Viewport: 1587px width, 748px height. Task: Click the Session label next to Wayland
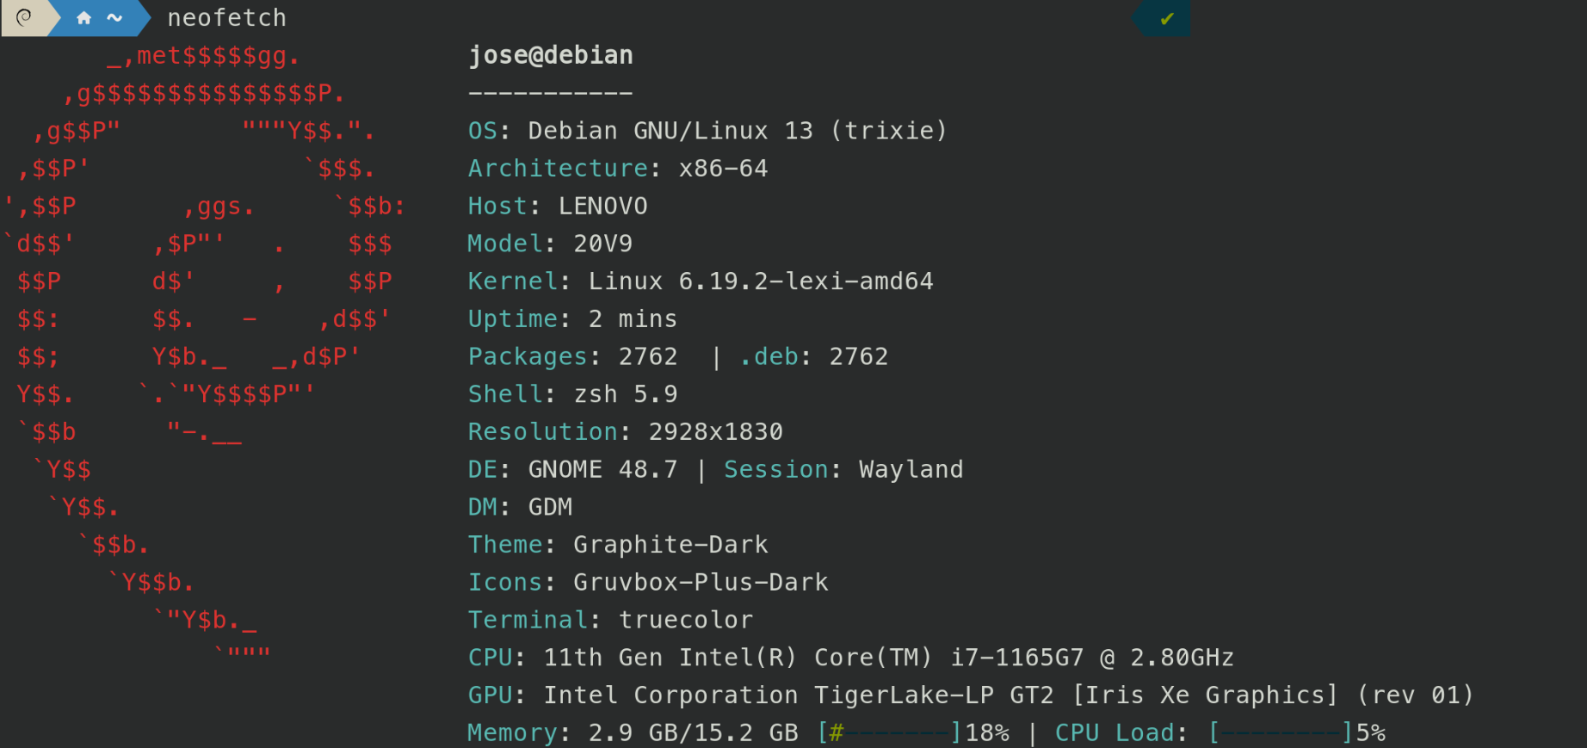tap(776, 470)
